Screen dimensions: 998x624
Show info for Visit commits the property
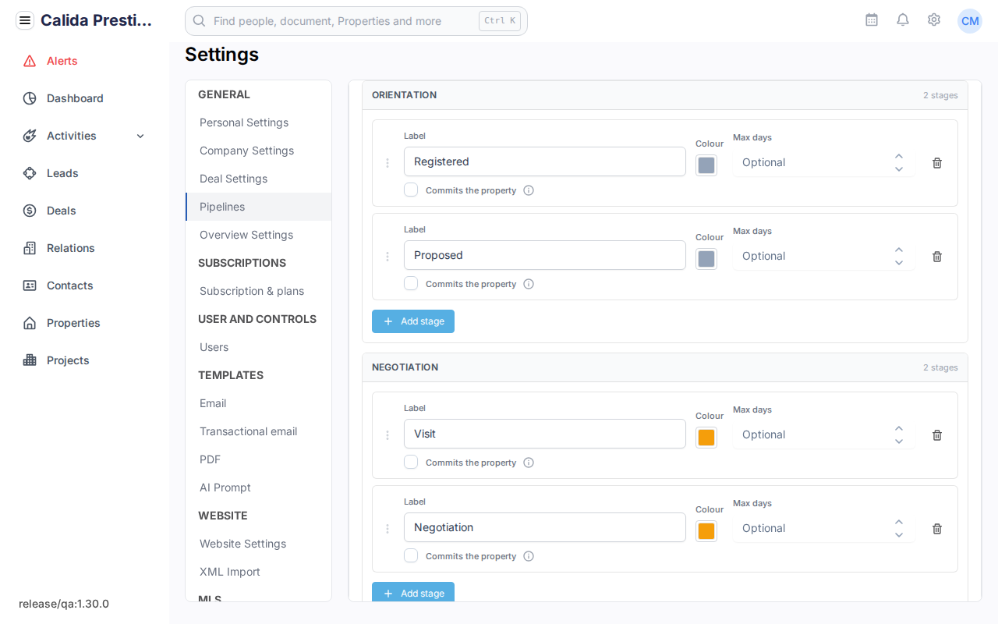529,463
